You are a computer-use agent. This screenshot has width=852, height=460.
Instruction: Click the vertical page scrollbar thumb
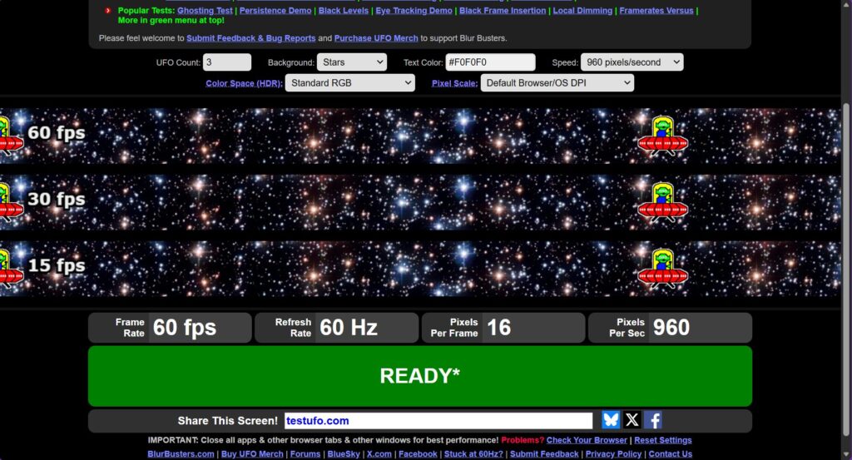846,269
